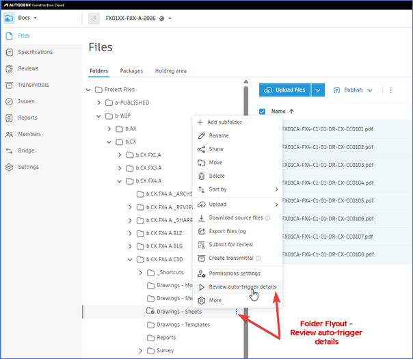Switch to the Folders tab
This screenshot has width=413, height=359.
pos(98,71)
